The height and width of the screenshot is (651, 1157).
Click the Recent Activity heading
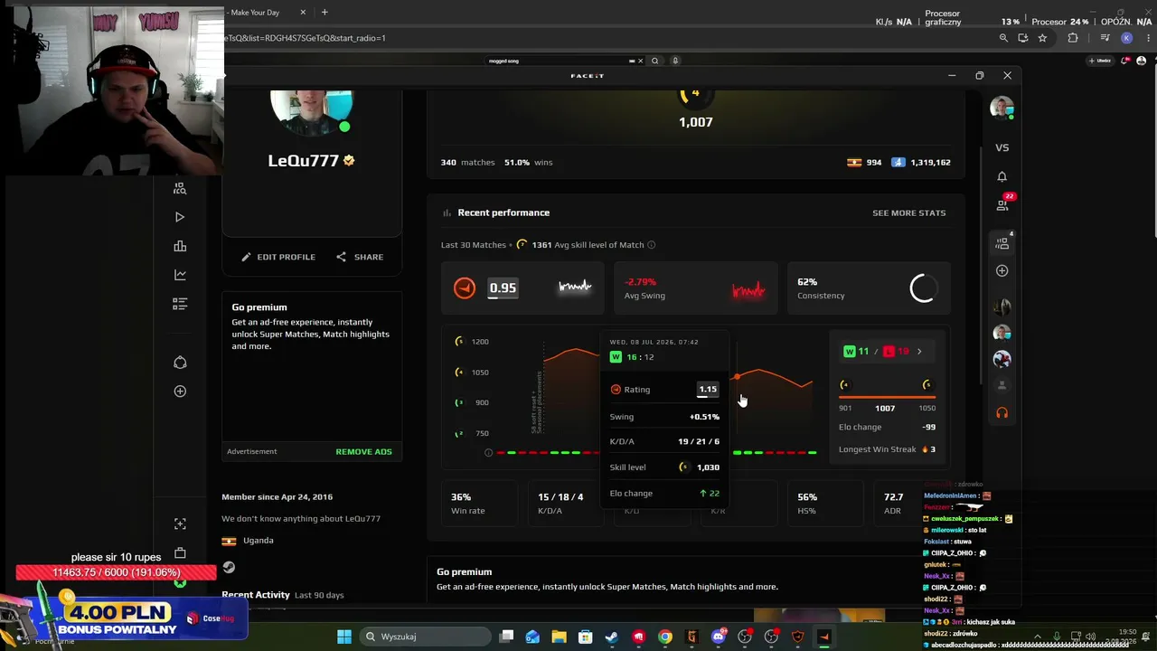pyautogui.click(x=256, y=595)
